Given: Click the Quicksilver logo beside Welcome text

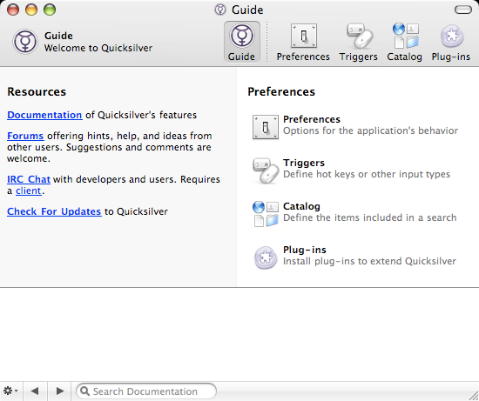Looking at the screenshot, I should pyautogui.click(x=25, y=42).
